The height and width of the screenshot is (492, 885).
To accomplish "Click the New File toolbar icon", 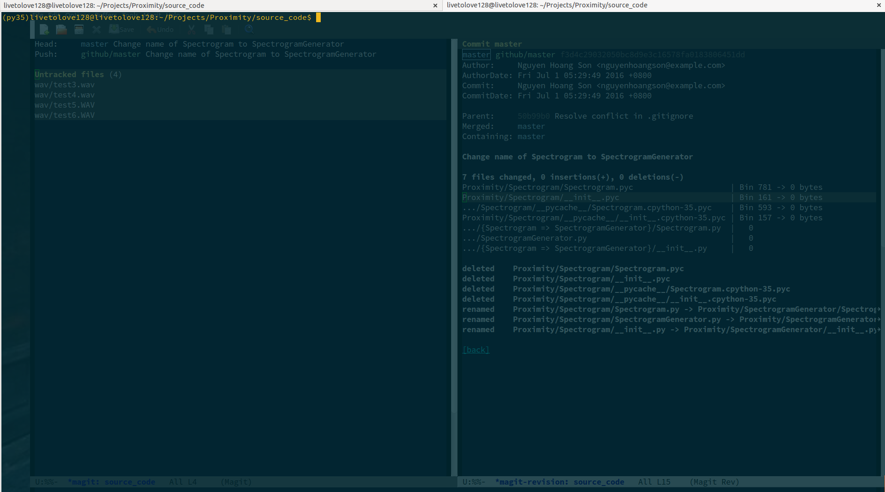I will [x=44, y=30].
